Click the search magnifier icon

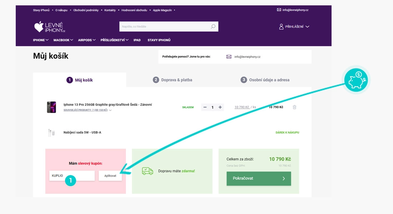pos(213,26)
